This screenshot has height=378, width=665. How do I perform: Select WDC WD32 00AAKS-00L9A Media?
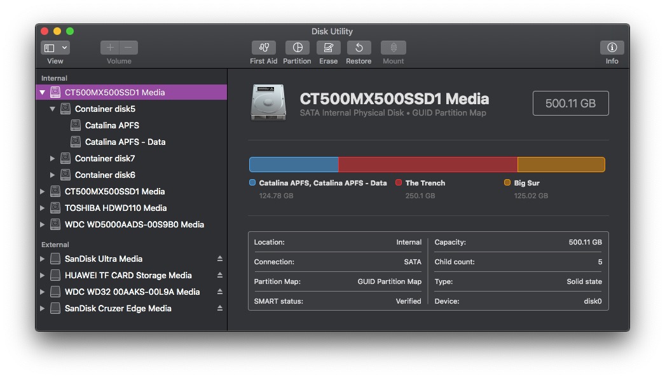tap(132, 292)
